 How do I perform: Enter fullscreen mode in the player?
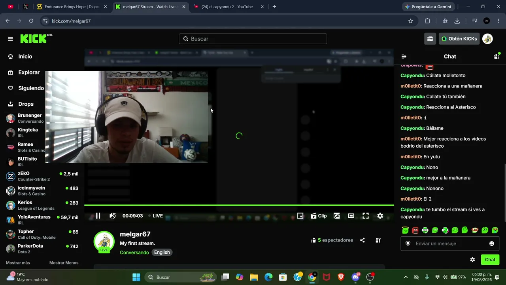tap(366, 216)
